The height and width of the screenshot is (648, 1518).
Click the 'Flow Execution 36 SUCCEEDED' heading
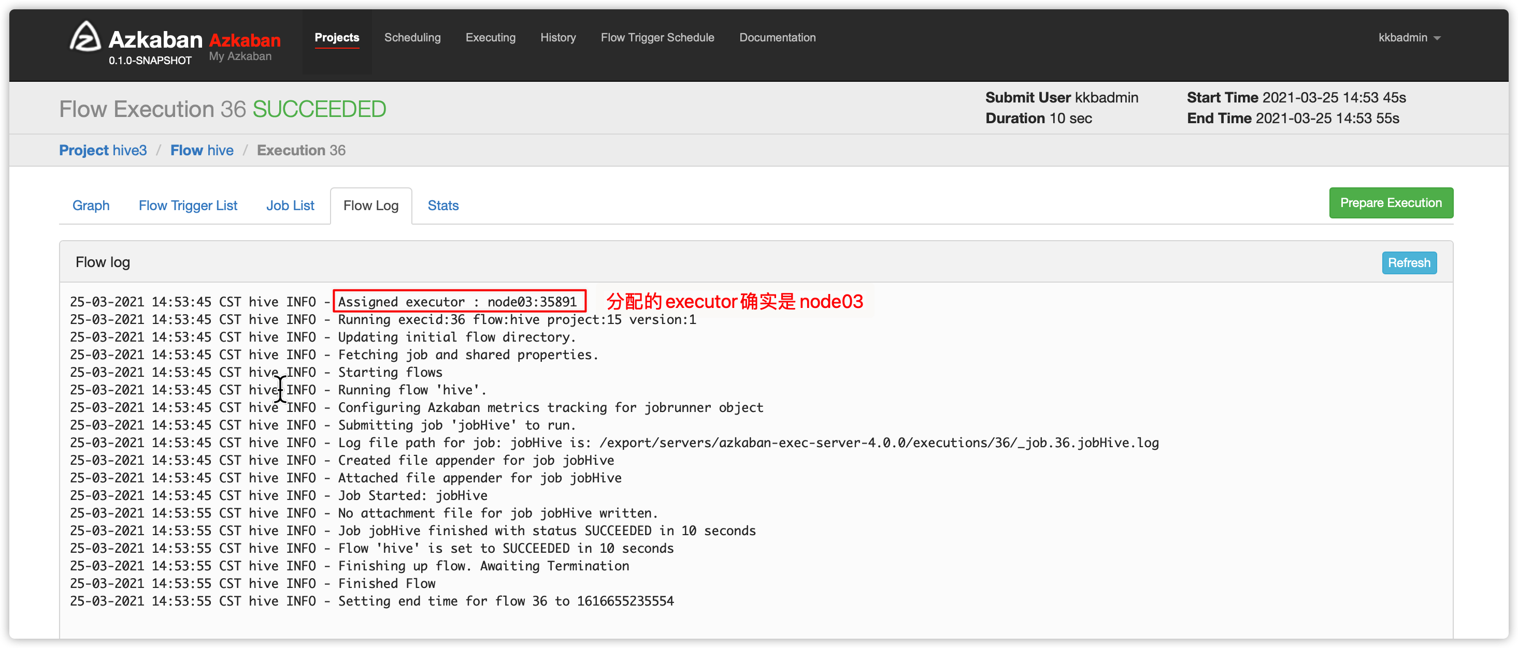223,110
